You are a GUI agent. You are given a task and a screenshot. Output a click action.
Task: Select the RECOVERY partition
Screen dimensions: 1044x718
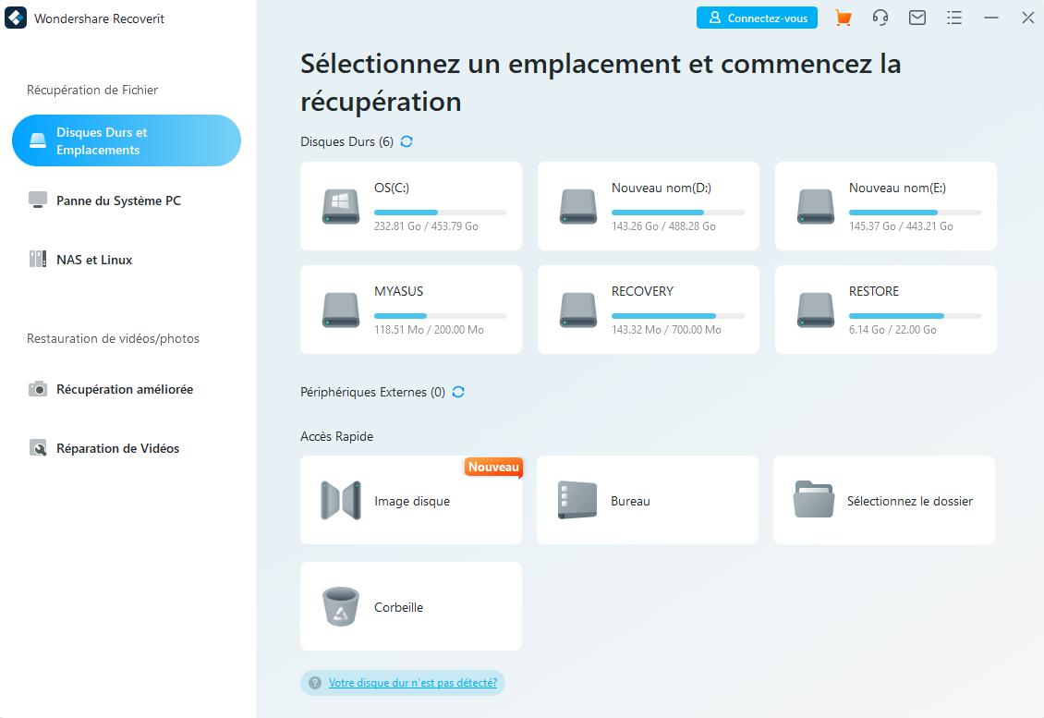click(648, 309)
